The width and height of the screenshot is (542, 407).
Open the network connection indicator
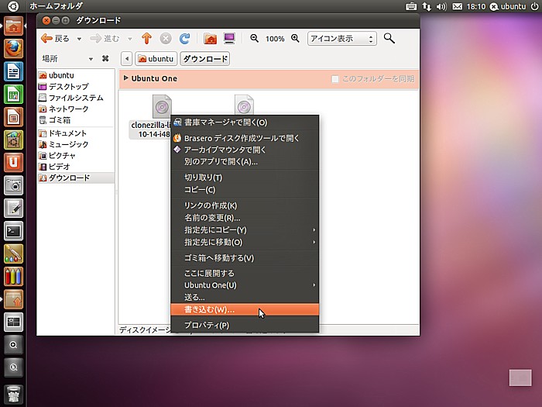point(427,6)
